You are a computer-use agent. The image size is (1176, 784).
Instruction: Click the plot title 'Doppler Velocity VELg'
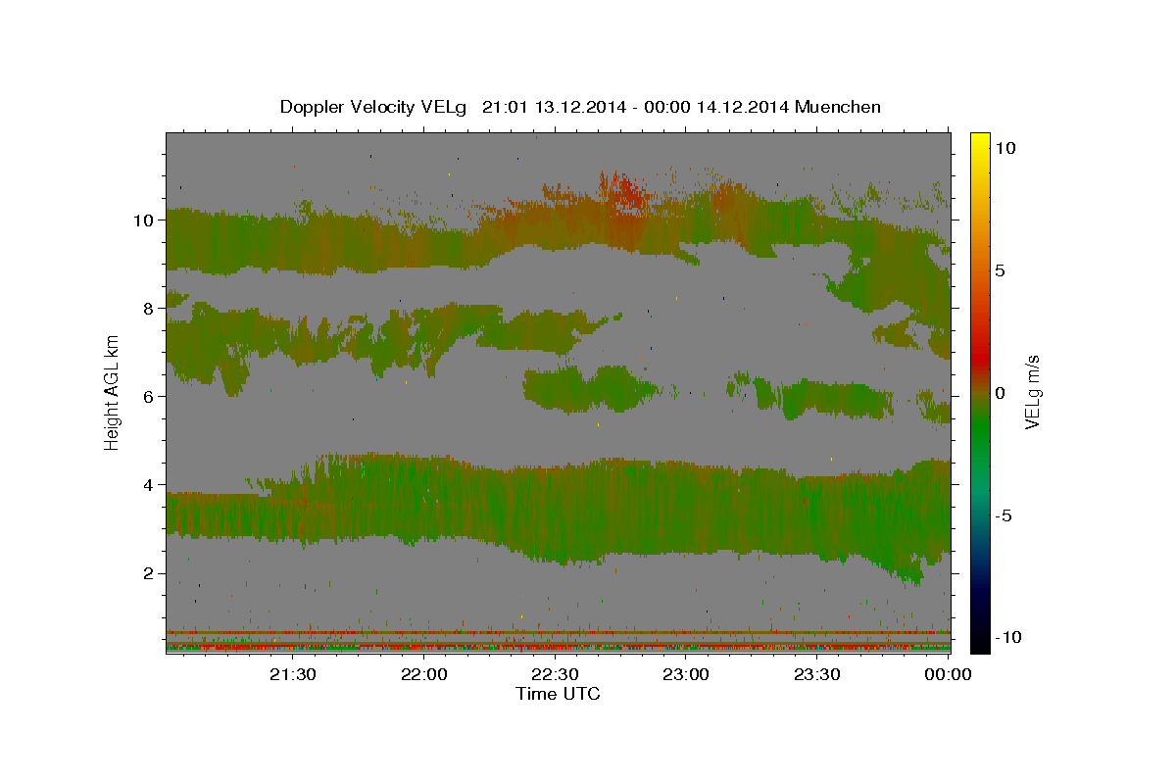point(375,107)
